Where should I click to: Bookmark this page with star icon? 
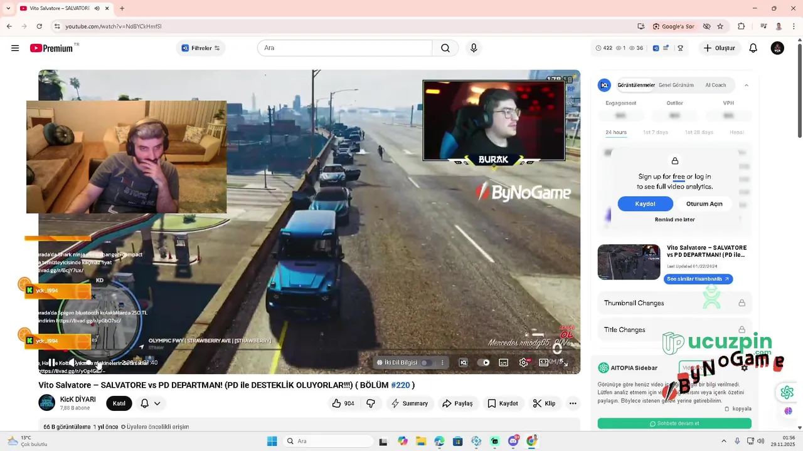720,26
